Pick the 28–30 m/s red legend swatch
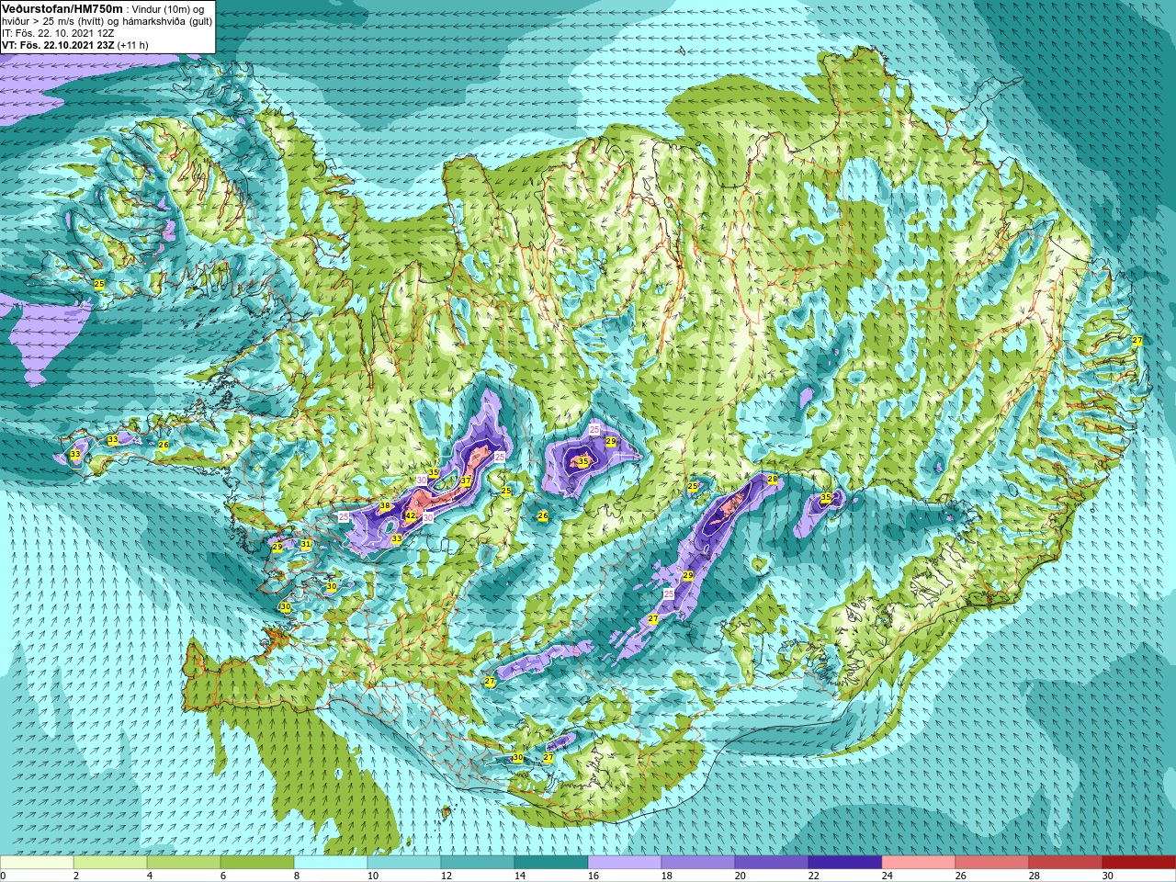Image resolution: width=1176 pixels, height=882 pixels. click(x=1066, y=863)
